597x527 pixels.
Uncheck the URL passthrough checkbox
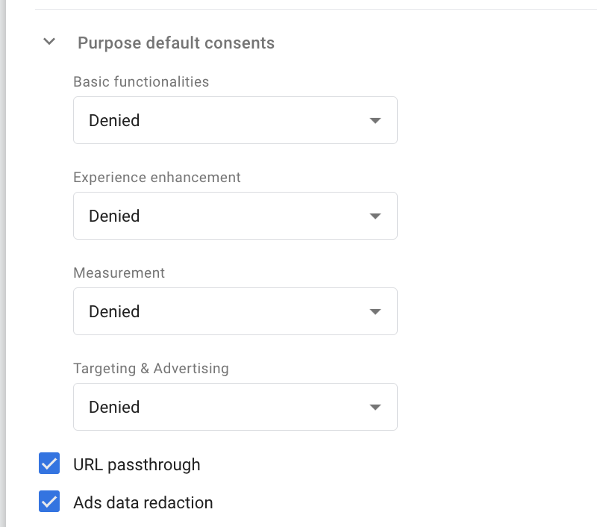pyautogui.click(x=49, y=464)
